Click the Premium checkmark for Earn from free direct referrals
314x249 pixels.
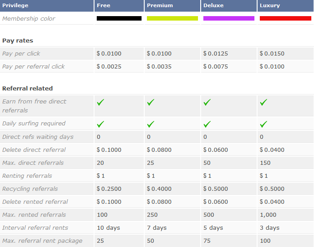pos(151,102)
